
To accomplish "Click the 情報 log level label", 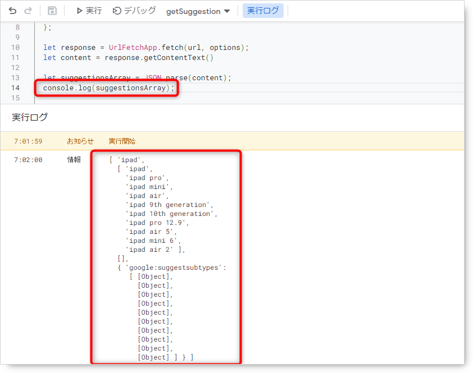I will tap(74, 160).
